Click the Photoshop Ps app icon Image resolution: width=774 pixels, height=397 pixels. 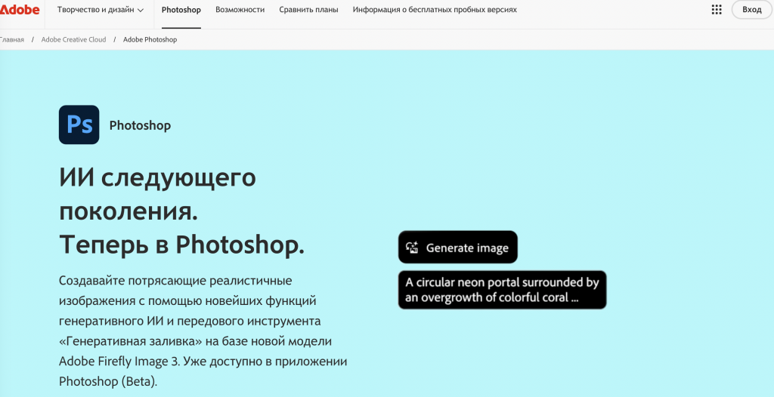(x=79, y=125)
